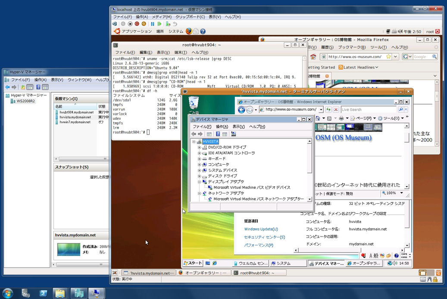The height and width of the screenshot is (299, 447).
Task: Click the Snapshot icon in VM connection toolbar
Action: 168,24
